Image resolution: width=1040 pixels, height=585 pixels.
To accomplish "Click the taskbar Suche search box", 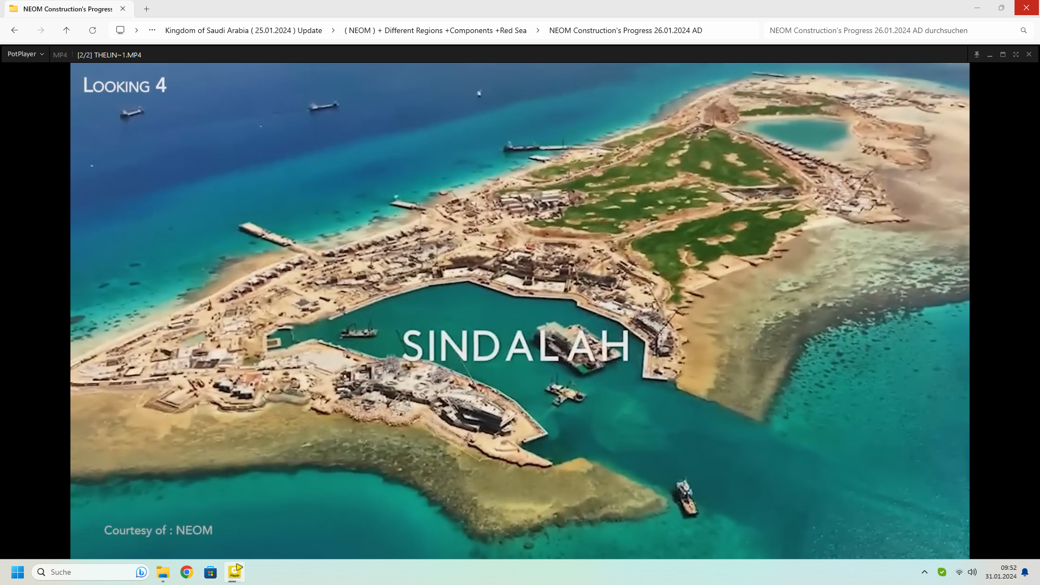I will coord(89,572).
